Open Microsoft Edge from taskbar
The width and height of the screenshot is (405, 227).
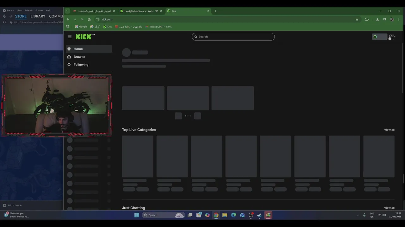point(234,215)
